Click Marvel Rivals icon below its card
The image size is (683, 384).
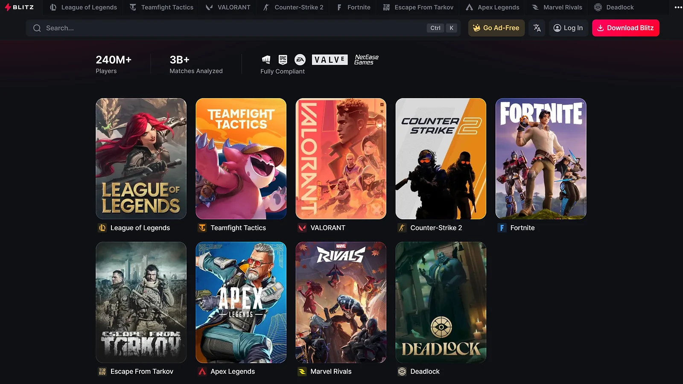(302, 372)
